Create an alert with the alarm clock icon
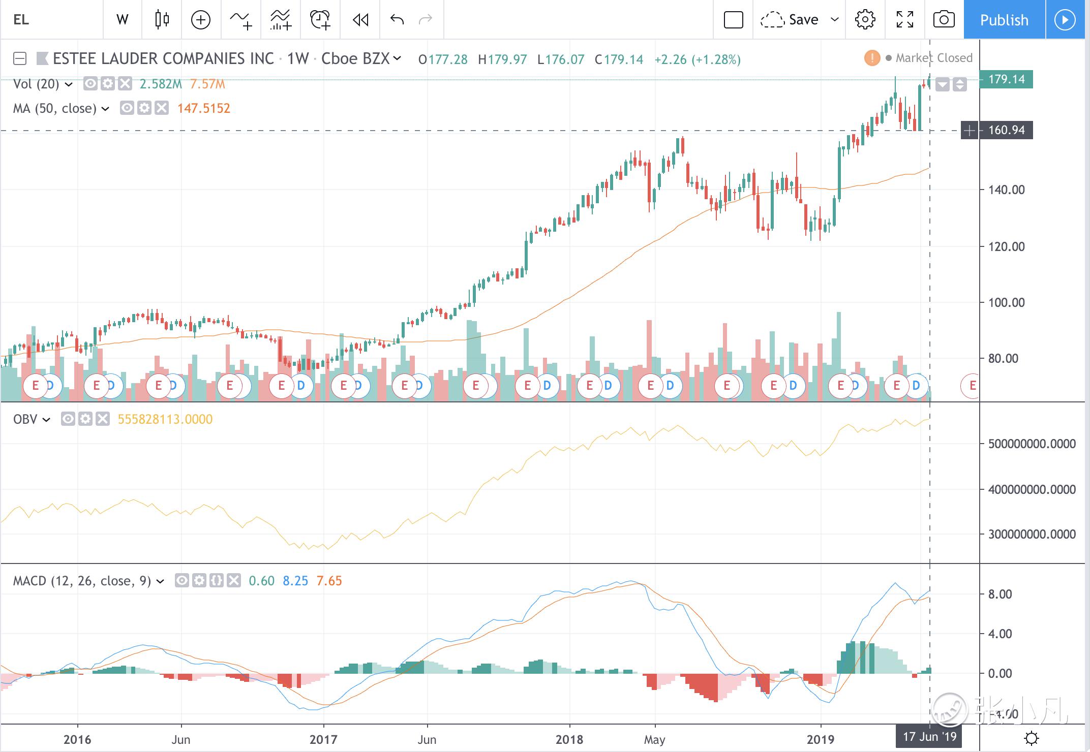 tap(320, 20)
